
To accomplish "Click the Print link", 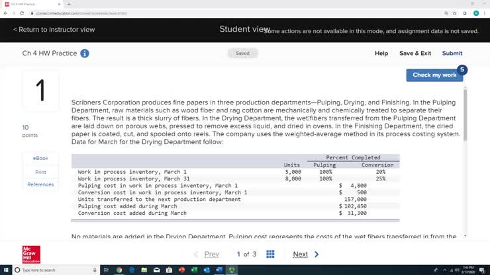I will point(40,172).
